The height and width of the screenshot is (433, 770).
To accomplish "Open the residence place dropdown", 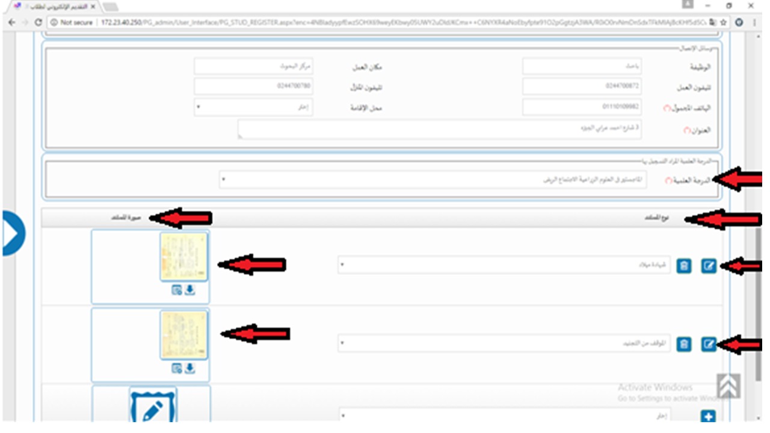I will coord(253,107).
